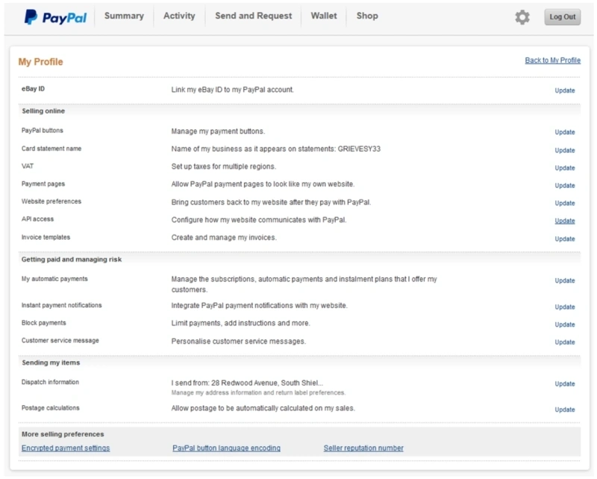
Task: Open the settings gear icon
Action: [522, 16]
